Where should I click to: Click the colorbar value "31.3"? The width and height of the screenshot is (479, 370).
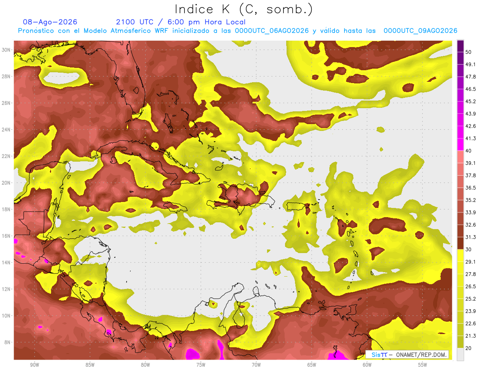[x=471, y=237]
